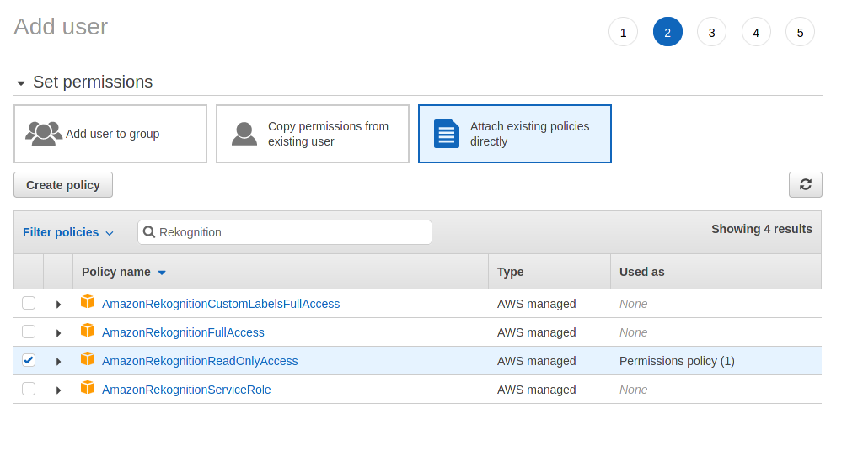Image resolution: width=847 pixels, height=451 pixels.
Task: Click the orange box icon for AmazonRekognitionReadOnlyAccess
Action: pos(88,358)
